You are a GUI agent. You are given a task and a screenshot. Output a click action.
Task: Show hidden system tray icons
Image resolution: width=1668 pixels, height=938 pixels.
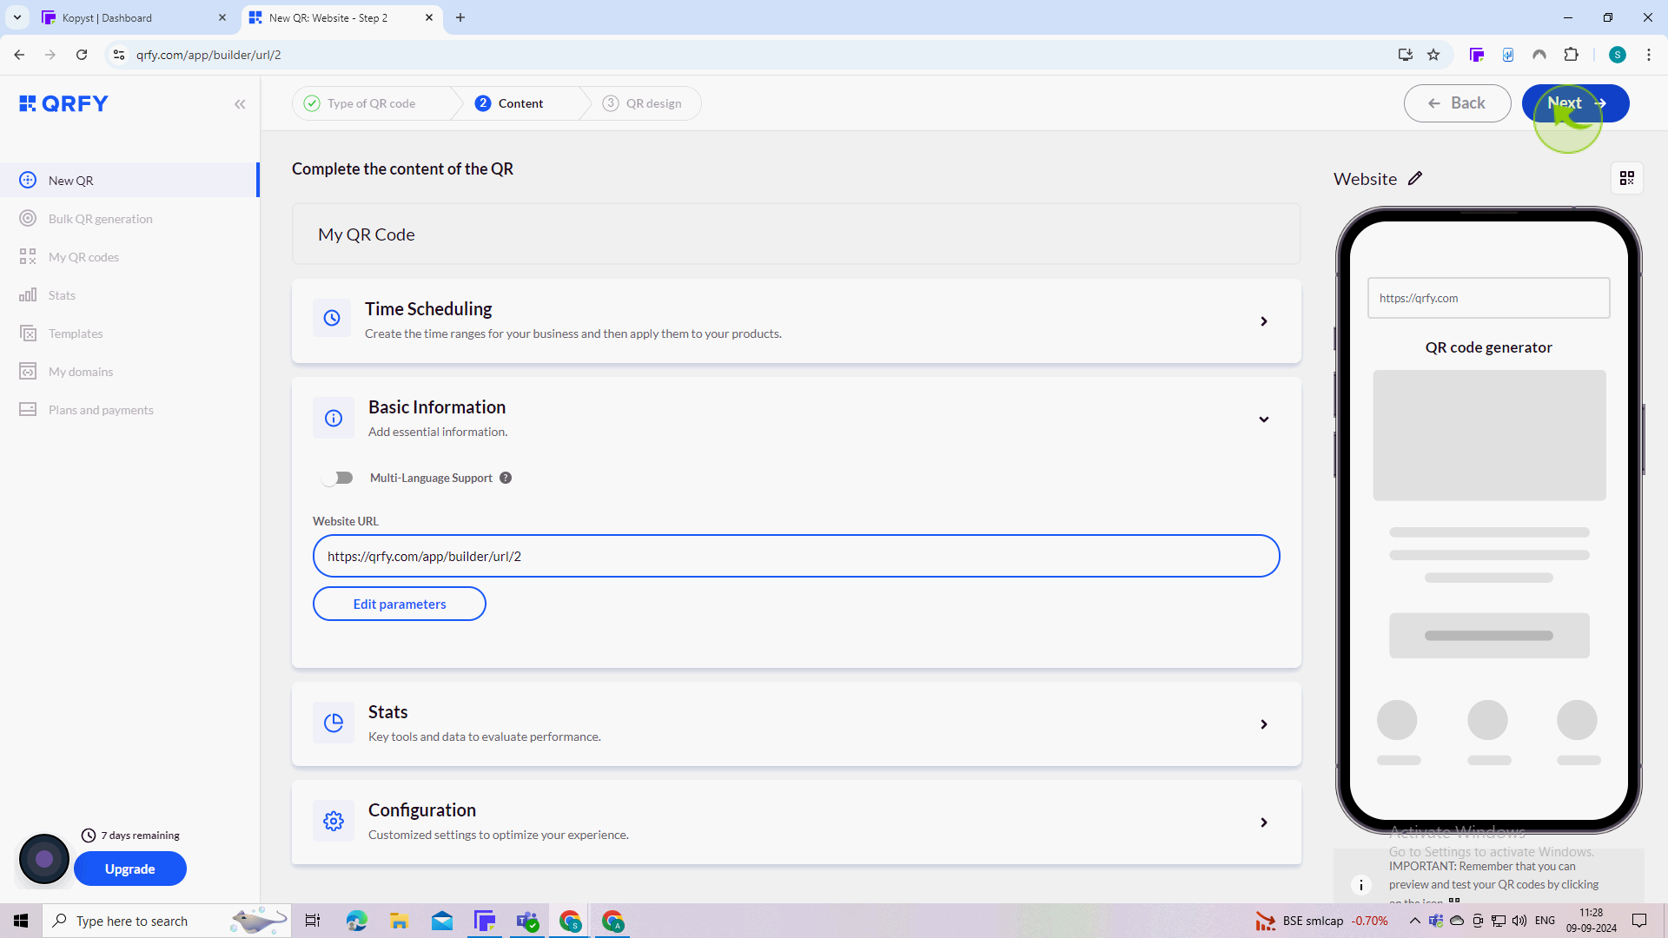[x=1414, y=921]
